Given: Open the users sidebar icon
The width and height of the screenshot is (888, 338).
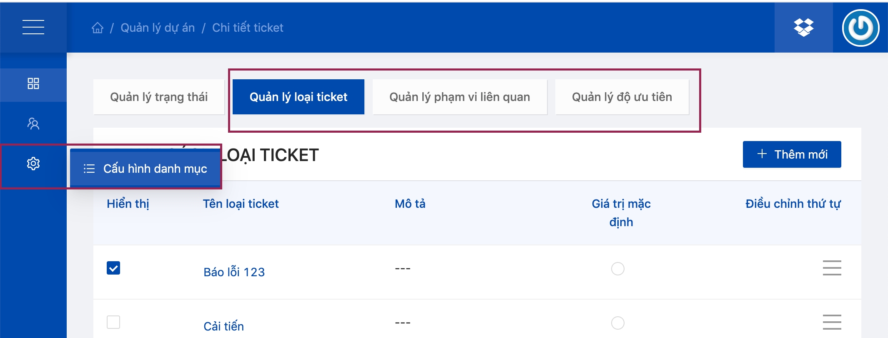Looking at the screenshot, I should click(x=33, y=124).
